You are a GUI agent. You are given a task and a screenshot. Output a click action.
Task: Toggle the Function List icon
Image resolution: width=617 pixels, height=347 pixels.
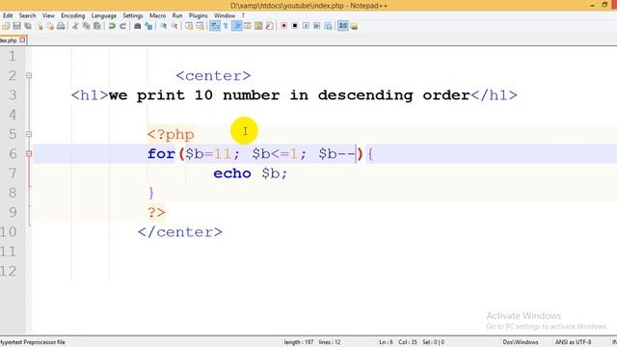point(270,26)
